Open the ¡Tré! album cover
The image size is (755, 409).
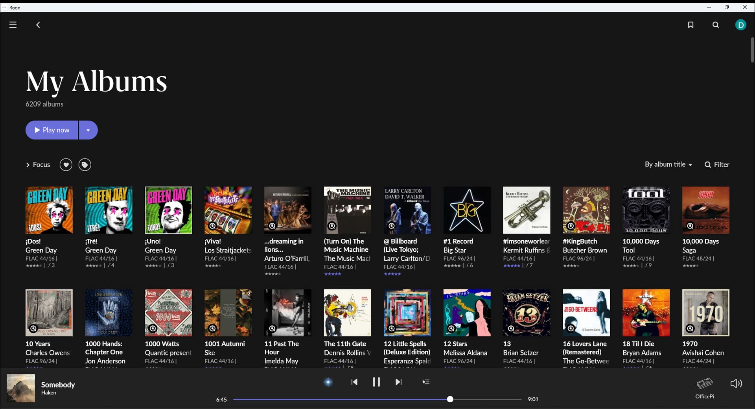coord(109,210)
